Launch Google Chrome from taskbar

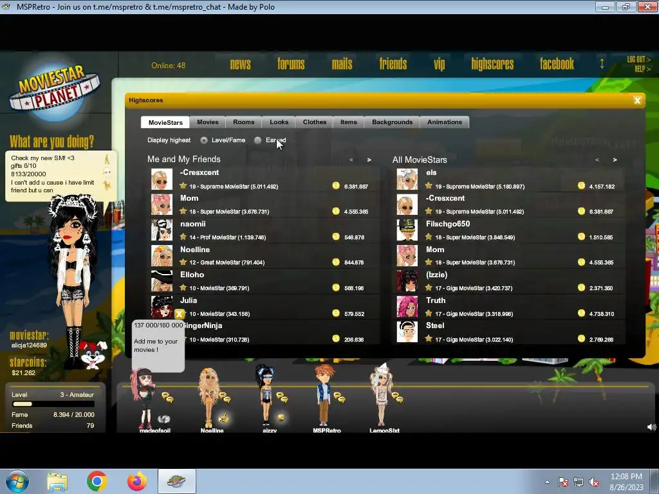97,481
